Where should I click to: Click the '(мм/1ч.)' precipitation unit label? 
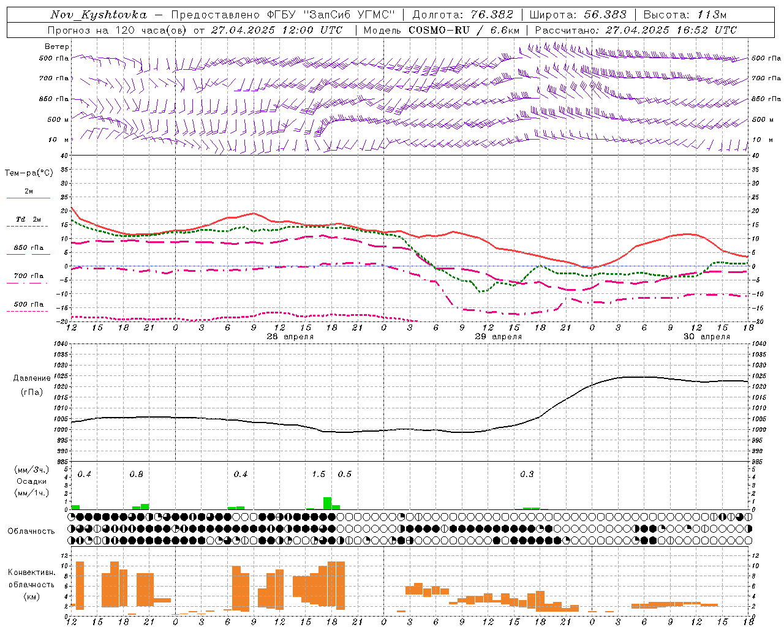point(31,493)
